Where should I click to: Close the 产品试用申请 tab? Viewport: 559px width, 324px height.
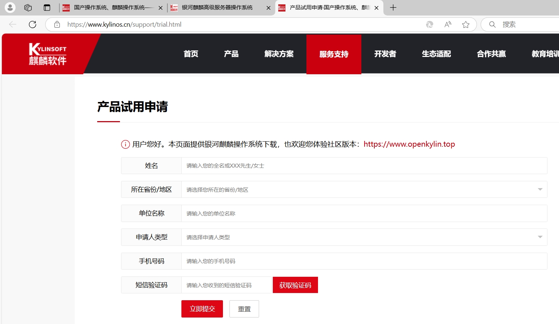point(377,8)
